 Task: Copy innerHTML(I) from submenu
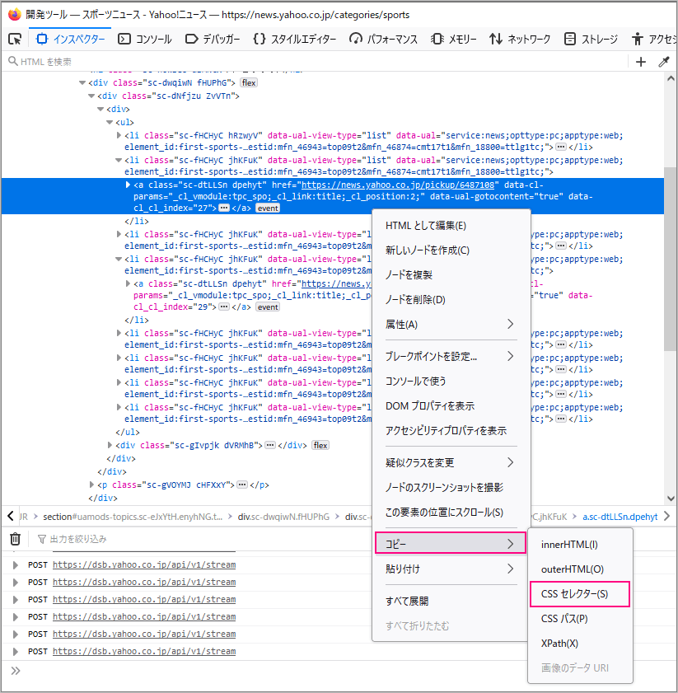(x=580, y=545)
